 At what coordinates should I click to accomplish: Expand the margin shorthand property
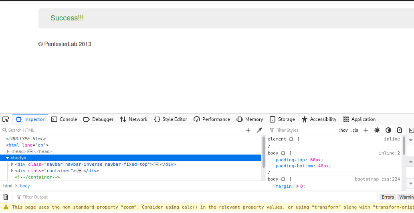pos(297,187)
